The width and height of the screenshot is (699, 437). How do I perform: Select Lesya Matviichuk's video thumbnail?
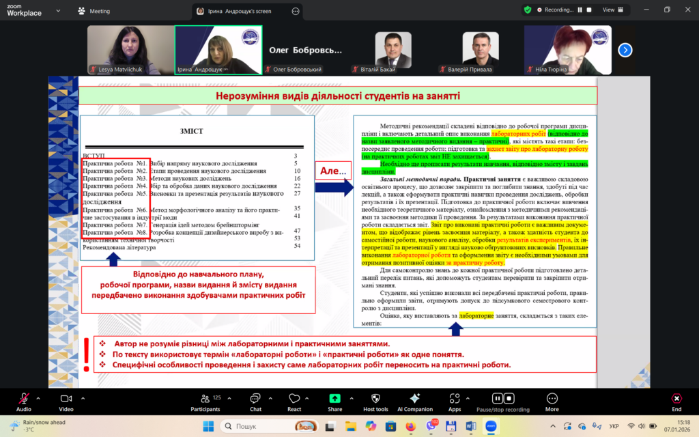click(130, 50)
